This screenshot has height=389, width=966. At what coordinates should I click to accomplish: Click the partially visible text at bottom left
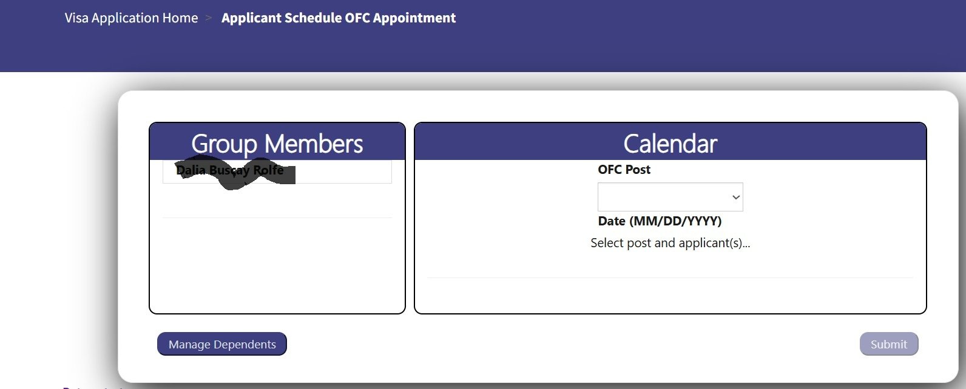pos(91,387)
